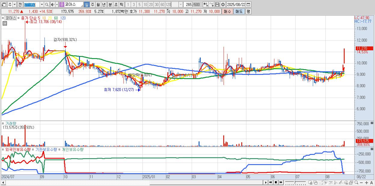The image size is (375, 186).
Task: Select the 1 interval tab
Action: (x=128, y=4)
